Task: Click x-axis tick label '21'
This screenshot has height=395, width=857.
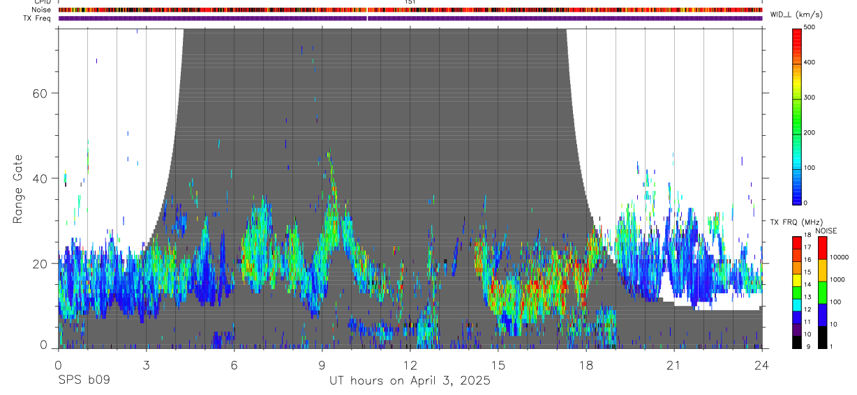Action: 674,365
